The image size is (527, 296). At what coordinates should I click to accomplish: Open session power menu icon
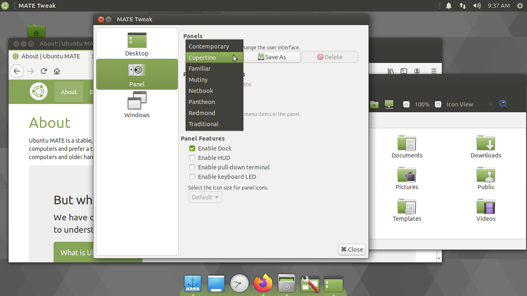tap(520, 6)
